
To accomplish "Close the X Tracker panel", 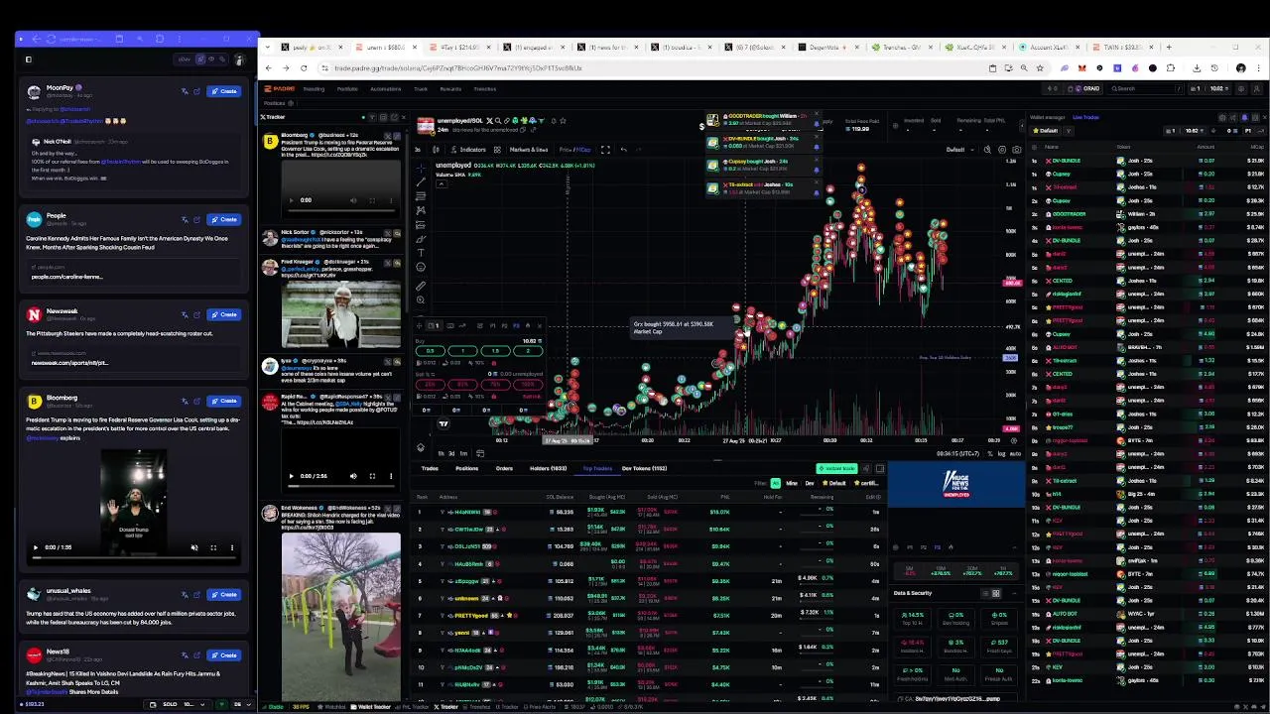I will pyautogui.click(x=404, y=117).
